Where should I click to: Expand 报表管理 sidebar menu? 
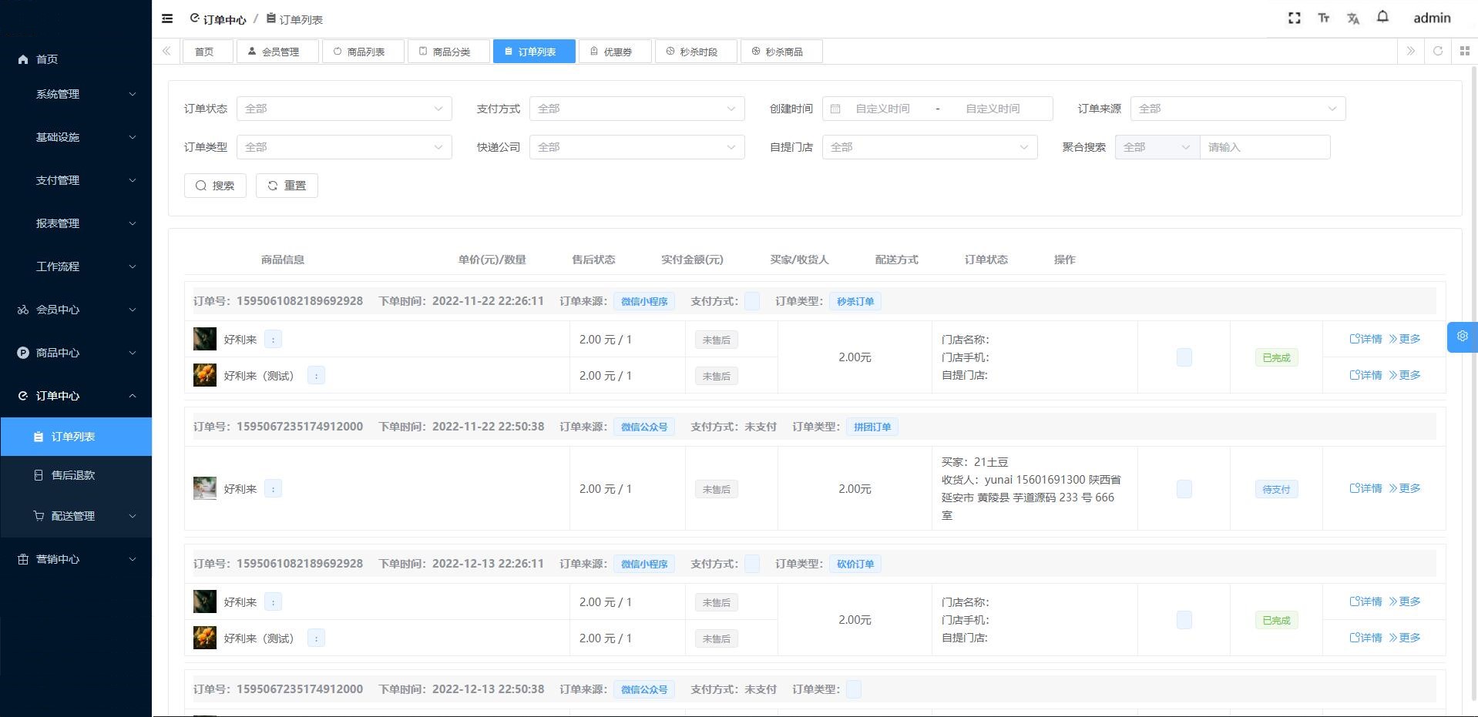coord(76,223)
